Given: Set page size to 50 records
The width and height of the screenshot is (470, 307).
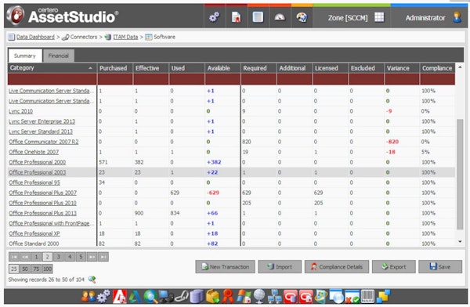Looking at the screenshot, I should click(25, 269).
